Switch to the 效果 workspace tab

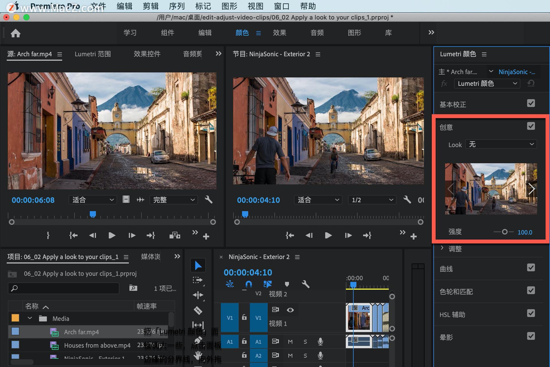point(279,33)
